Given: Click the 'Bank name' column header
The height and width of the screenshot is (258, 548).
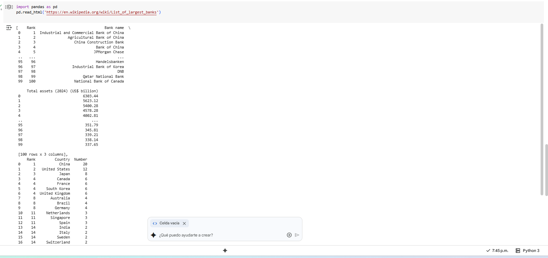Looking at the screenshot, I should tap(114, 28).
